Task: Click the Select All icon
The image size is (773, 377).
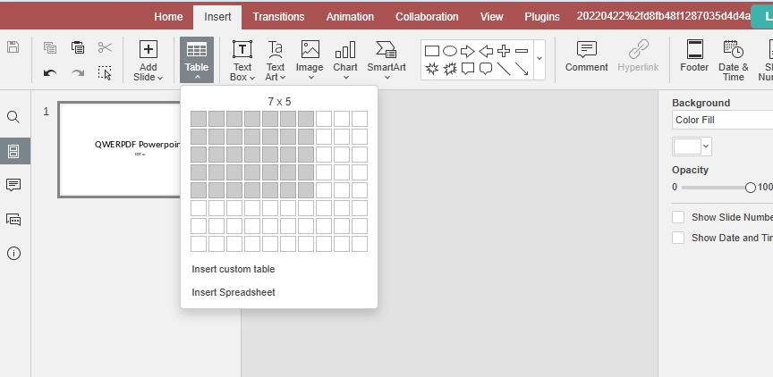Action: 105,73
